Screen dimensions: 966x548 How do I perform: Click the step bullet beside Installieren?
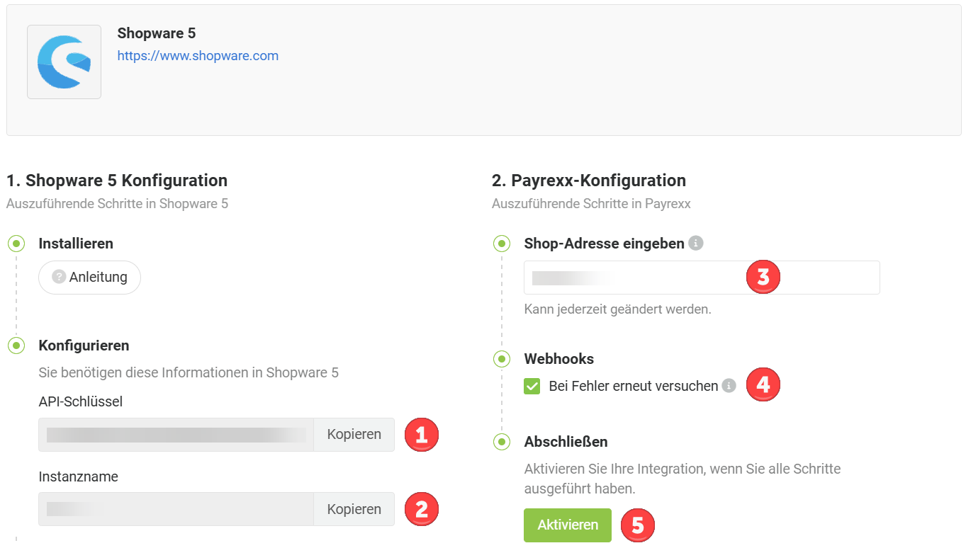pyautogui.click(x=16, y=244)
